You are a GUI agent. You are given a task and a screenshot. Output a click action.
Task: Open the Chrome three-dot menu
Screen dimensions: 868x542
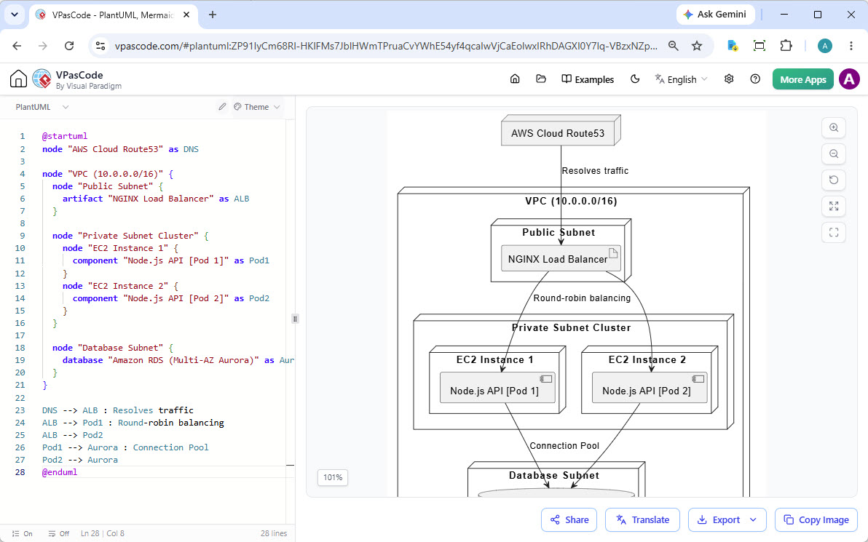(851, 46)
